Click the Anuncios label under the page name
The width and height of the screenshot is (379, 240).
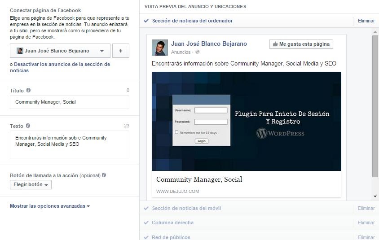tap(181, 52)
